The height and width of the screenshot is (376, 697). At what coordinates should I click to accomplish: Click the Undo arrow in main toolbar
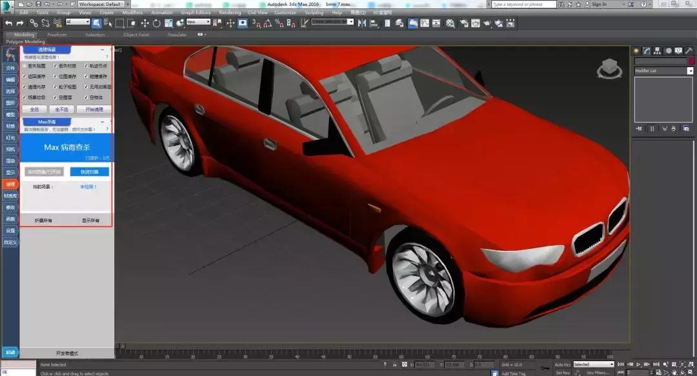pos(9,23)
